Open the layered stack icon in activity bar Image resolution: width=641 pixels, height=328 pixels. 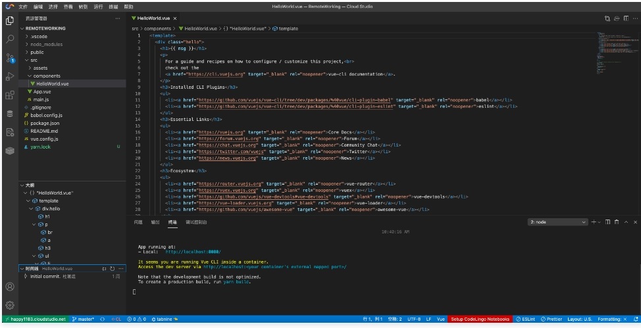point(10,151)
